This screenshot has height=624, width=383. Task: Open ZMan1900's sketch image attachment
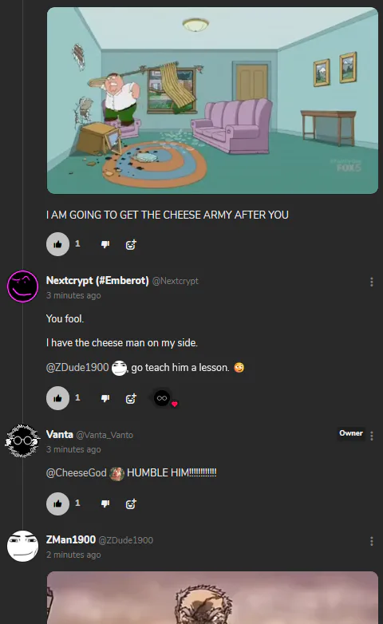click(x=212, y=598)
